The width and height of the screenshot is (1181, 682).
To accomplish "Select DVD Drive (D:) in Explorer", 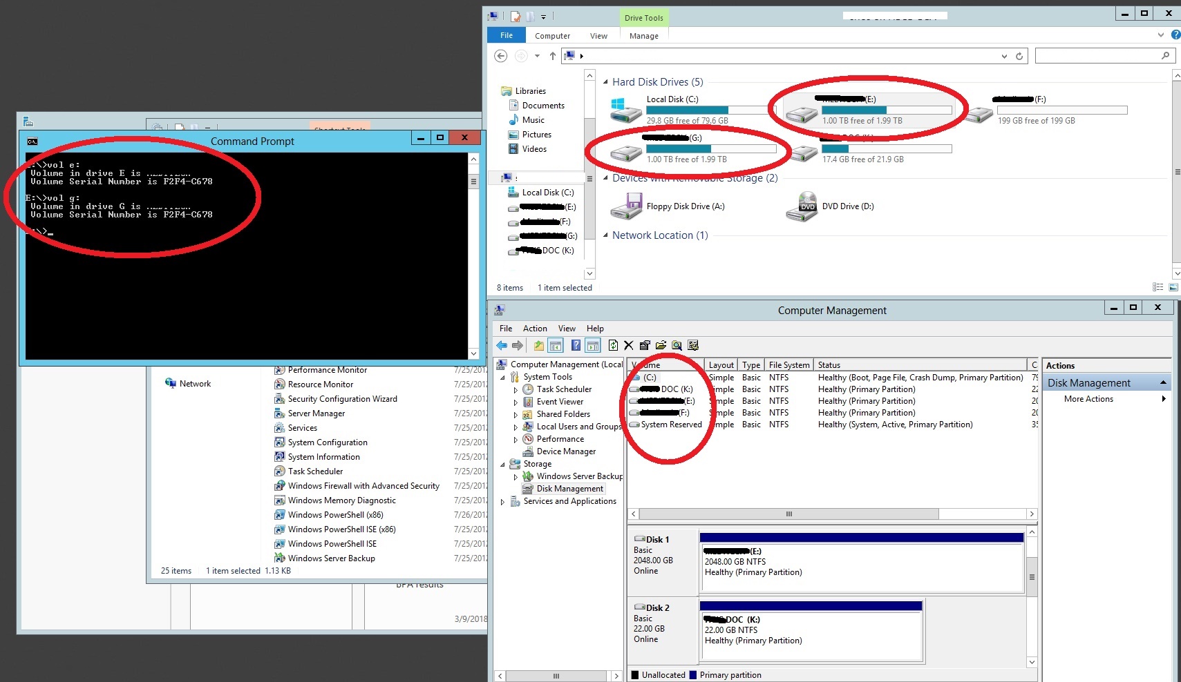I will click(830, 206).
